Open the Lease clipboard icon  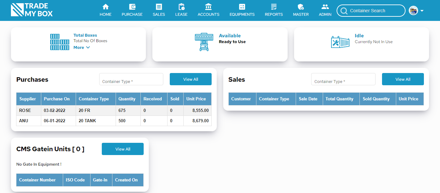[x=181, y=7]
